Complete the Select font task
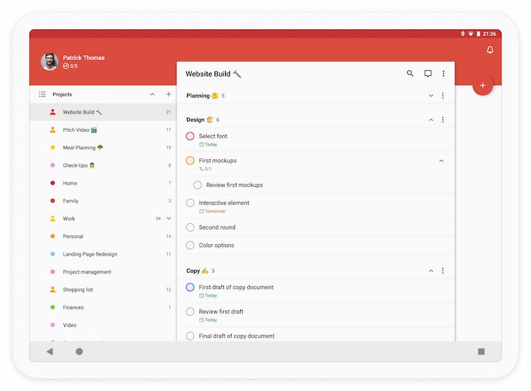Image resolution: width=531 pixels, height=391 pixels. point(190,136)
